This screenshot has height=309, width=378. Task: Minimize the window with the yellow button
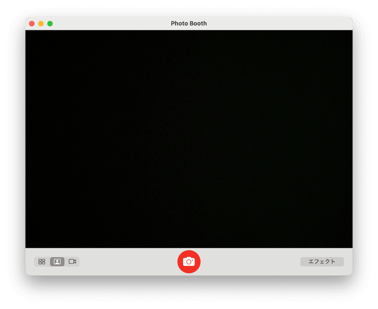pyautogui.click(x=41, y=24)
